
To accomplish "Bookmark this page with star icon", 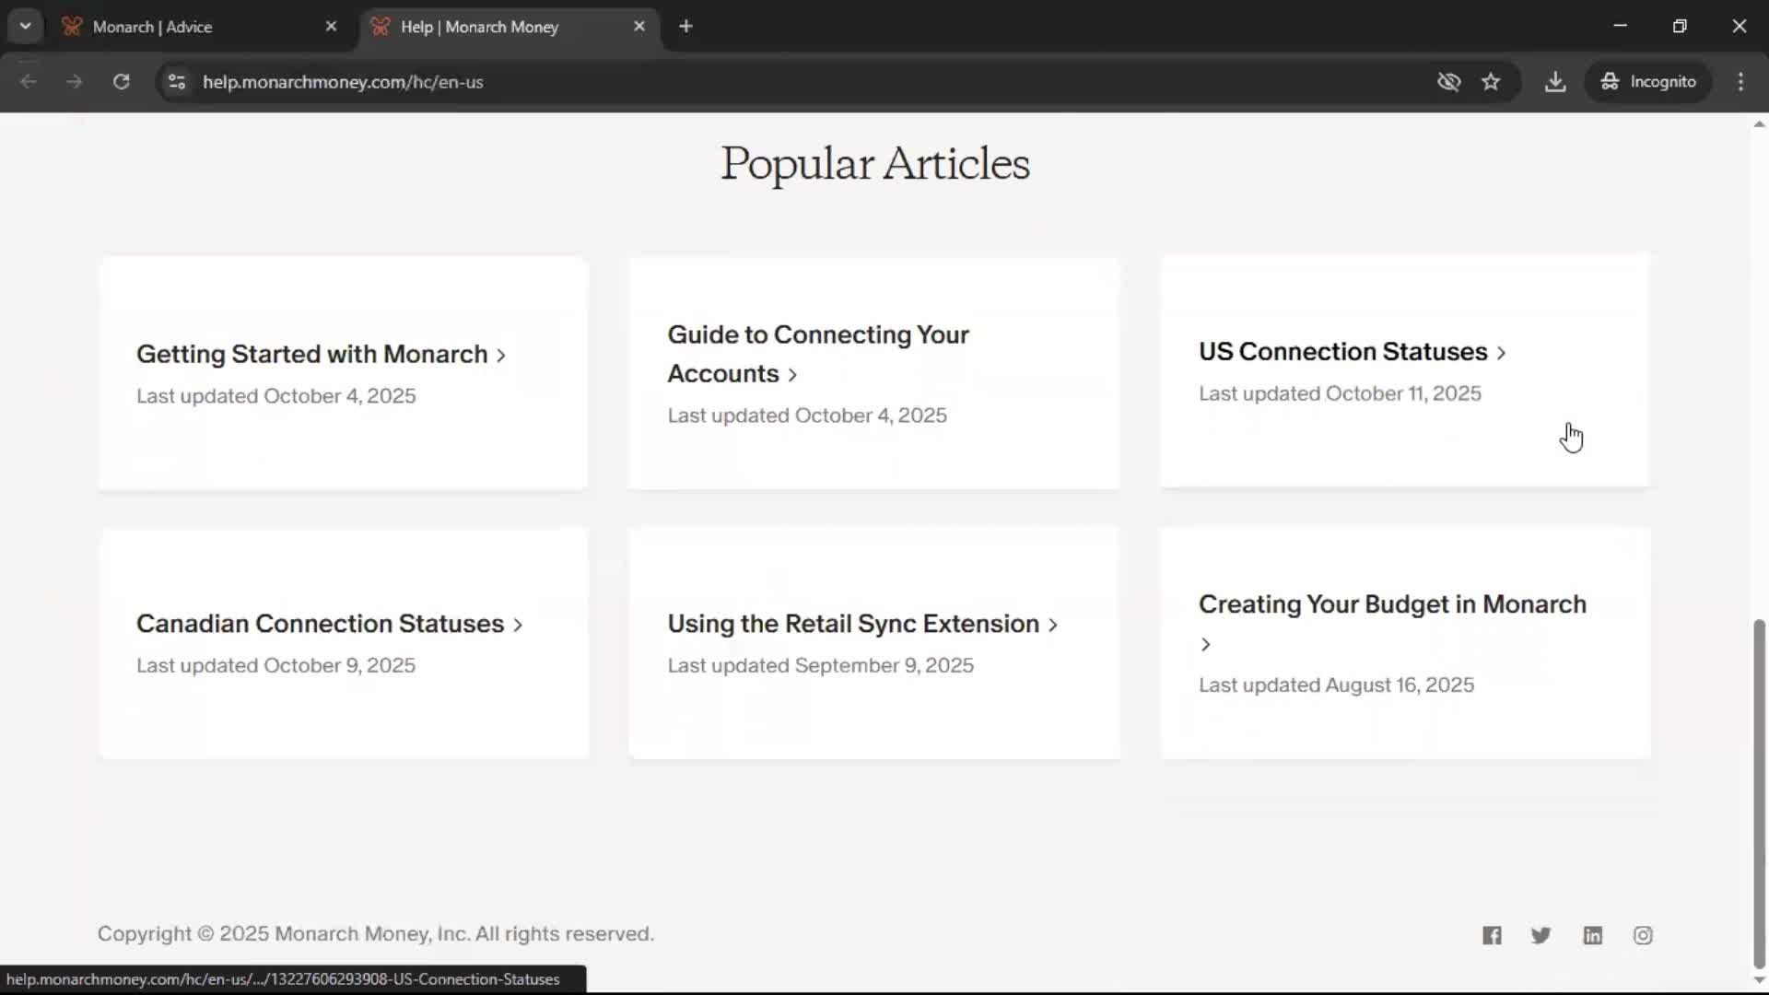I will point(1491,82).
